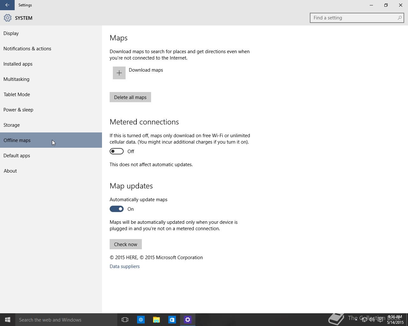Open Default apps settings
The image size is (408, 326).
(51, 155)
